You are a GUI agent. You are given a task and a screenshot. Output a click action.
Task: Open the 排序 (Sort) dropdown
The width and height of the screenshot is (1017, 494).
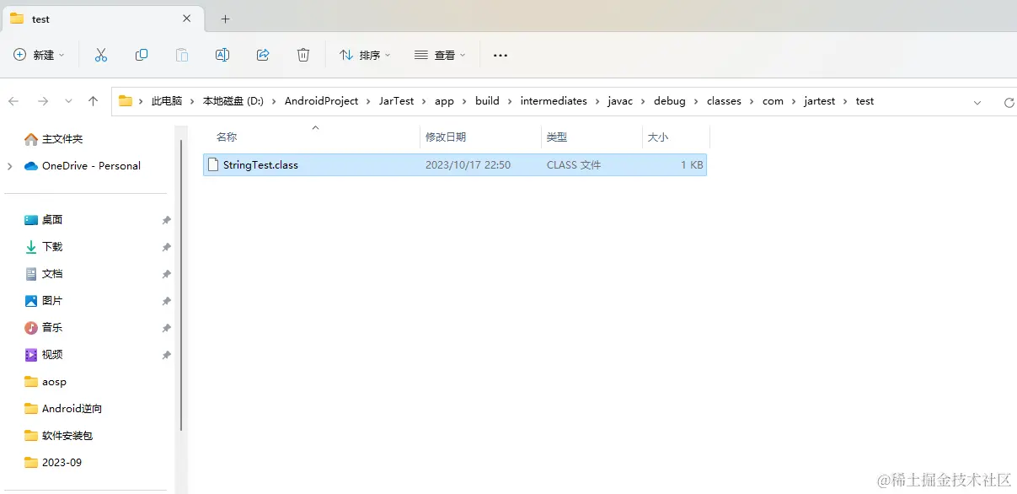[365, 55]
